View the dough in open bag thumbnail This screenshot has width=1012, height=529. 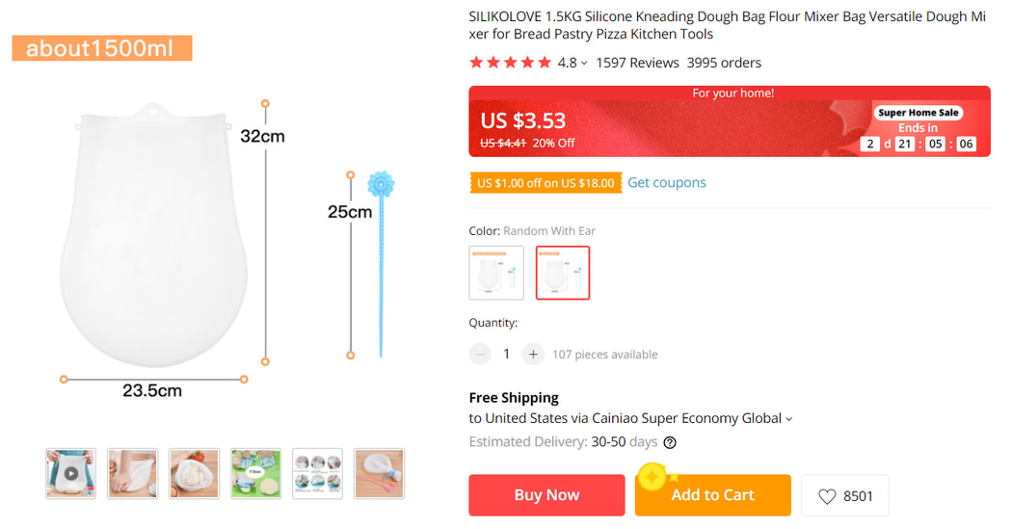pyautogui.click(x=195, y=473)
